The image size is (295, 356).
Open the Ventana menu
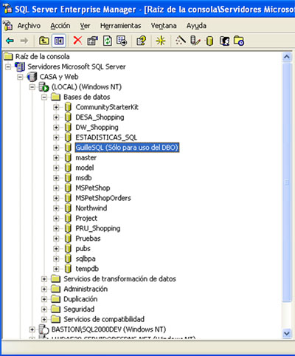click(x=164, y=26)
